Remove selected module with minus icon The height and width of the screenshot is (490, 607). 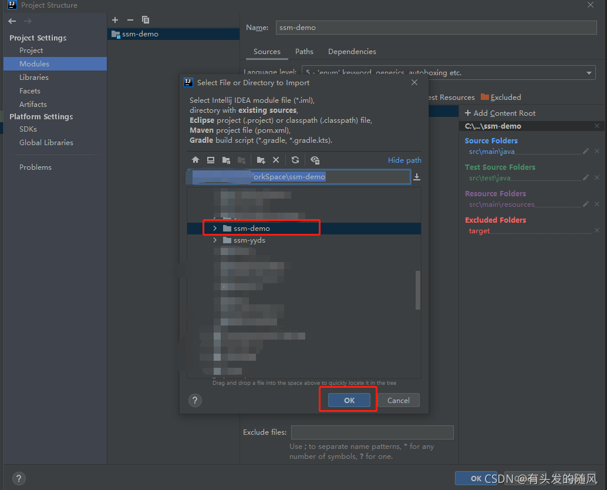(130, 20)
